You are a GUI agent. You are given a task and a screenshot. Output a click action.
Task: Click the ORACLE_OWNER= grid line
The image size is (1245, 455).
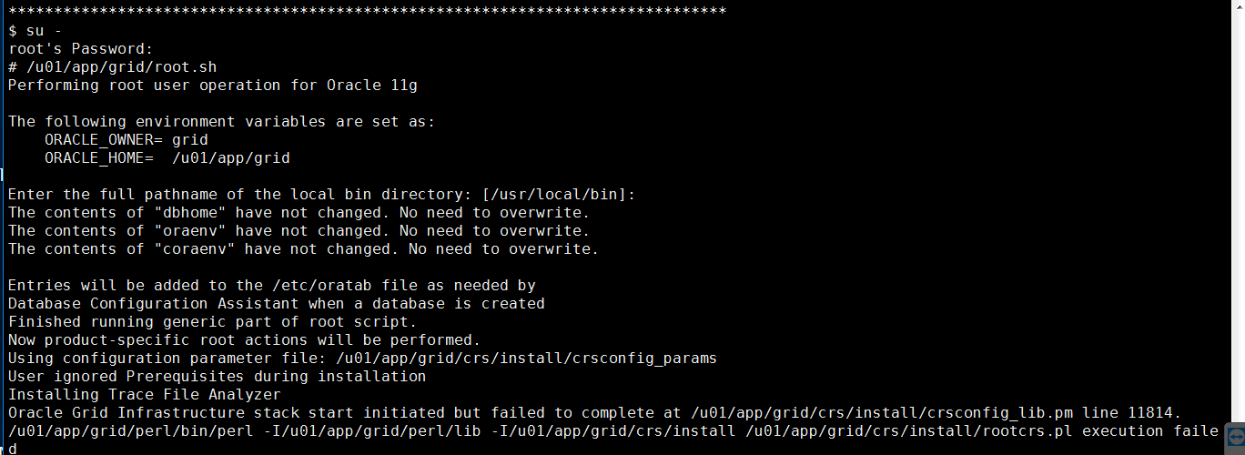pos(126,139)
